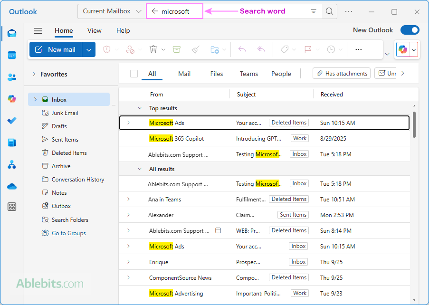429x305 pixels.
Task: Open Calendar from the left app rail
Action: coord(12,55)
